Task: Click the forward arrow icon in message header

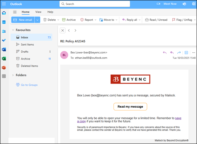Action: 179,53
